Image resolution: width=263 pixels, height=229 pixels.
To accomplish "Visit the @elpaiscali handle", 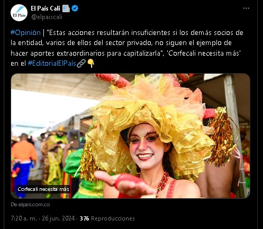I will coord(47,17).
